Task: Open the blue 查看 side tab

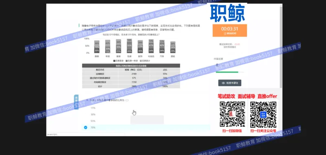Action: pos(76,102)
